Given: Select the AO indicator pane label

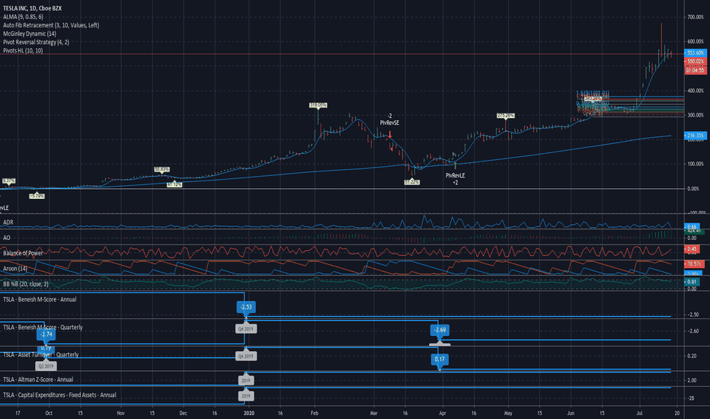Looking at the screenshot, I should (7, 238).
